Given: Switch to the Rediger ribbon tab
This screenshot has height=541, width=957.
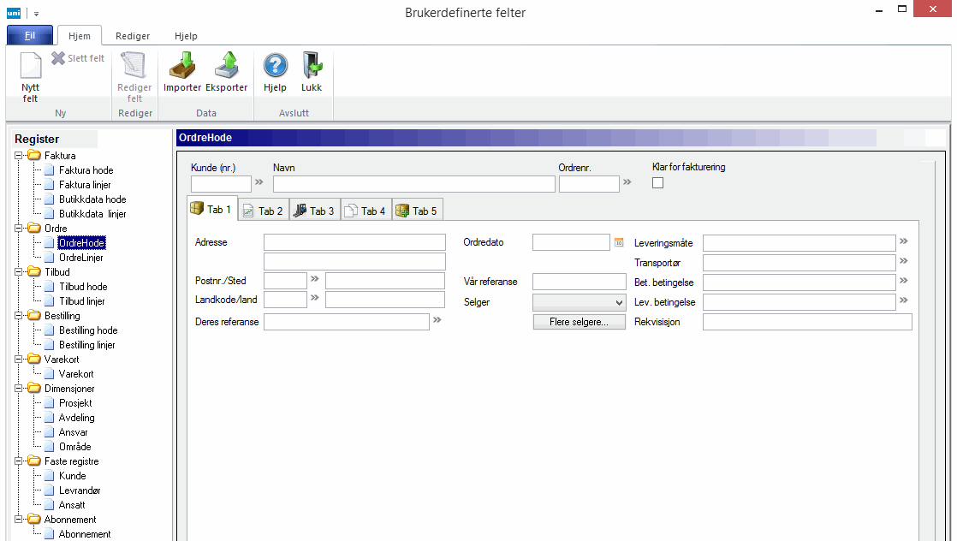Looking at the screenshot, I should click(133, 36).
